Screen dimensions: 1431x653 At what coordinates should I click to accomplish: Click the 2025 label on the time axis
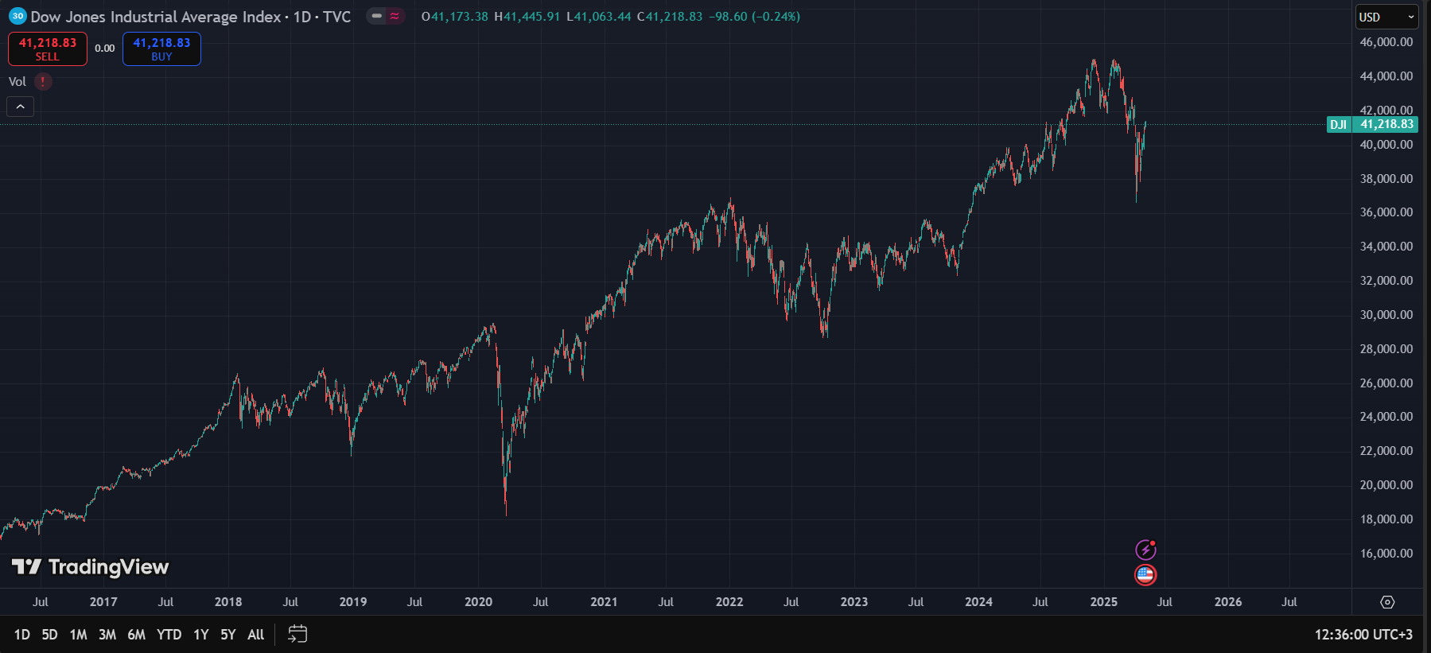pyautogui.click(x=1104, y=601)
